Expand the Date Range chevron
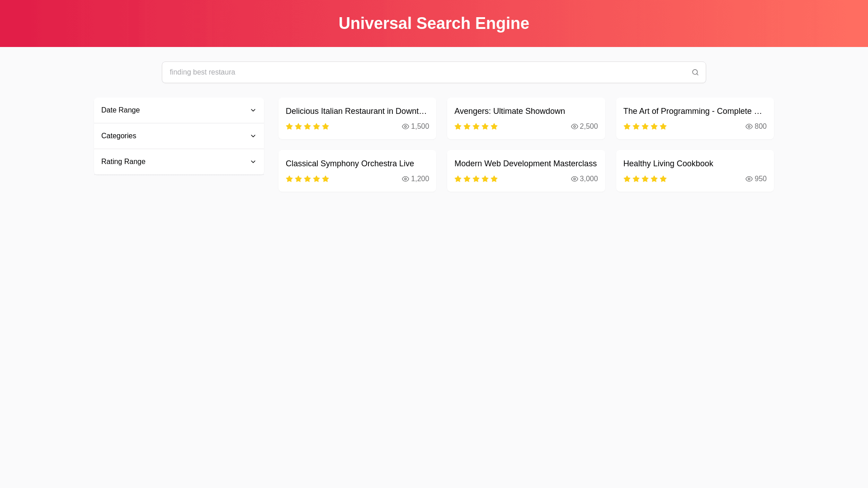868x488 pixels. tap(253, 110)
